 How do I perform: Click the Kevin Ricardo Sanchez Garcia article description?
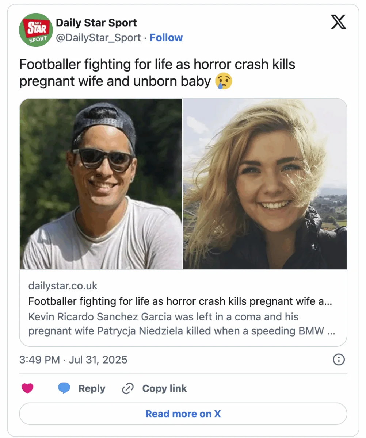pos(182,324)
